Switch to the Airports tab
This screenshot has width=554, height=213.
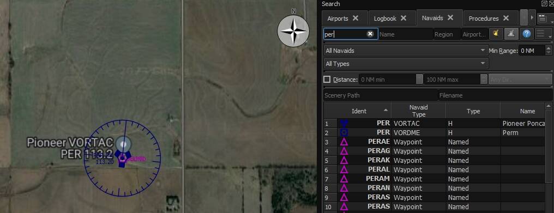(338, 19)
